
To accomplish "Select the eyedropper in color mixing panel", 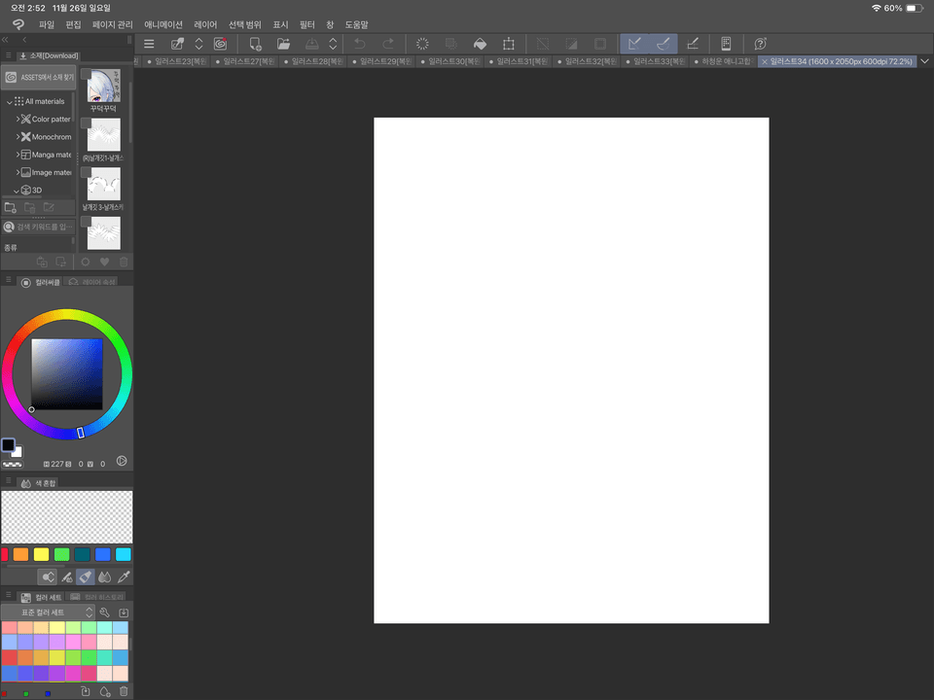I will coord(124,577).
